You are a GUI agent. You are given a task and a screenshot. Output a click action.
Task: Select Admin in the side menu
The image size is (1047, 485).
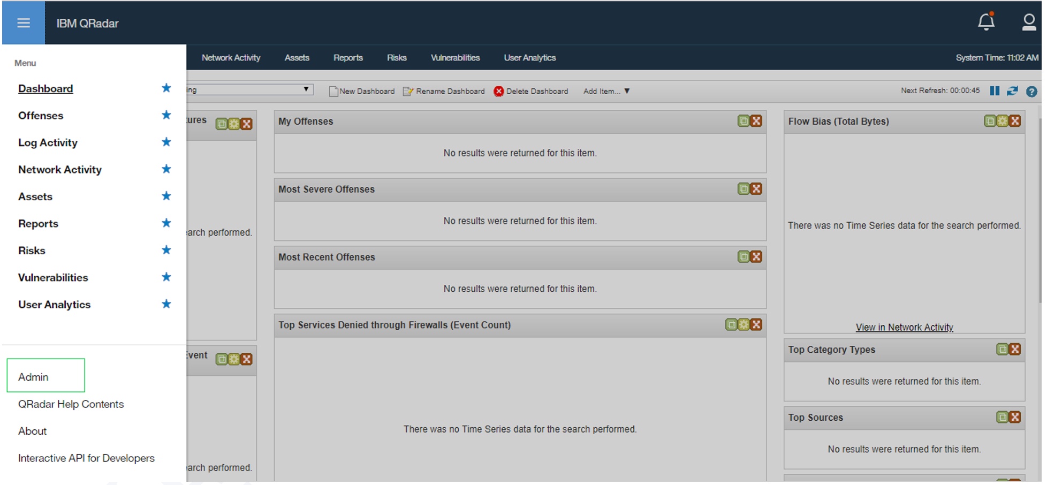(33, 377)
